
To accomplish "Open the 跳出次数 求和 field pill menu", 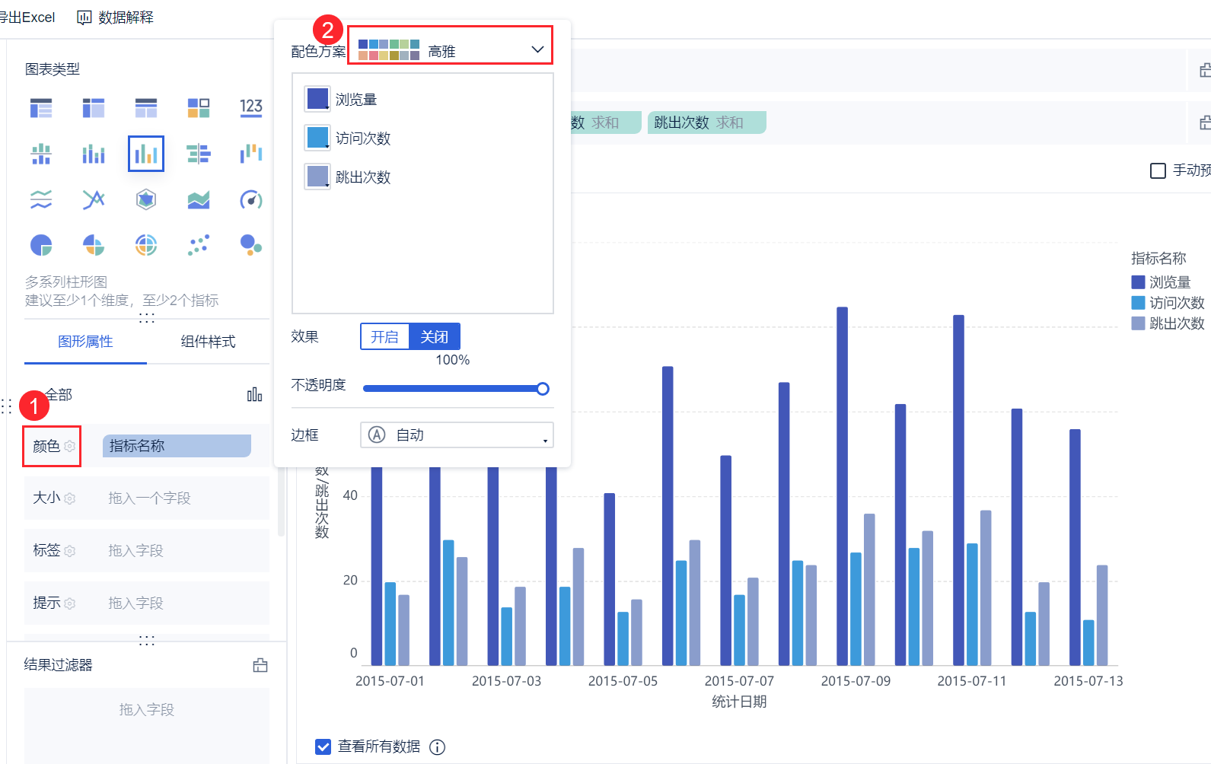I will coord(707,123).
